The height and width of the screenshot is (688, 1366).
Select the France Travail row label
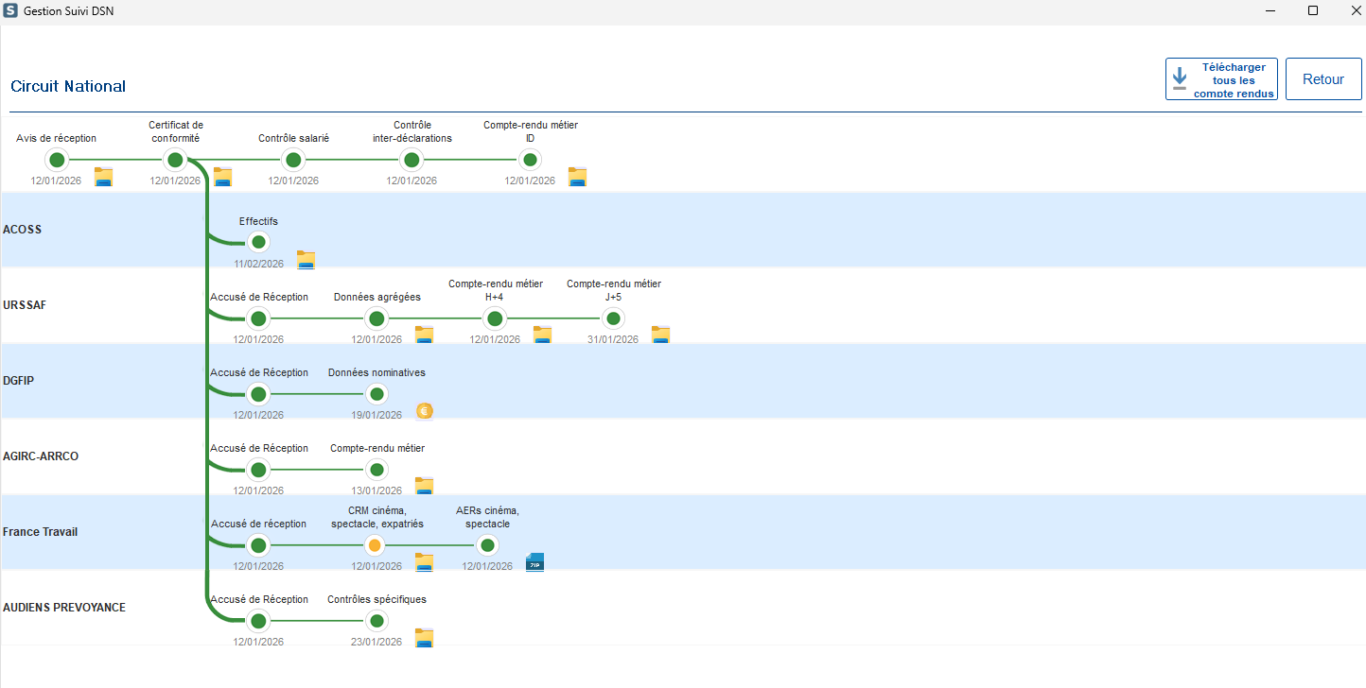coord(41,532)
